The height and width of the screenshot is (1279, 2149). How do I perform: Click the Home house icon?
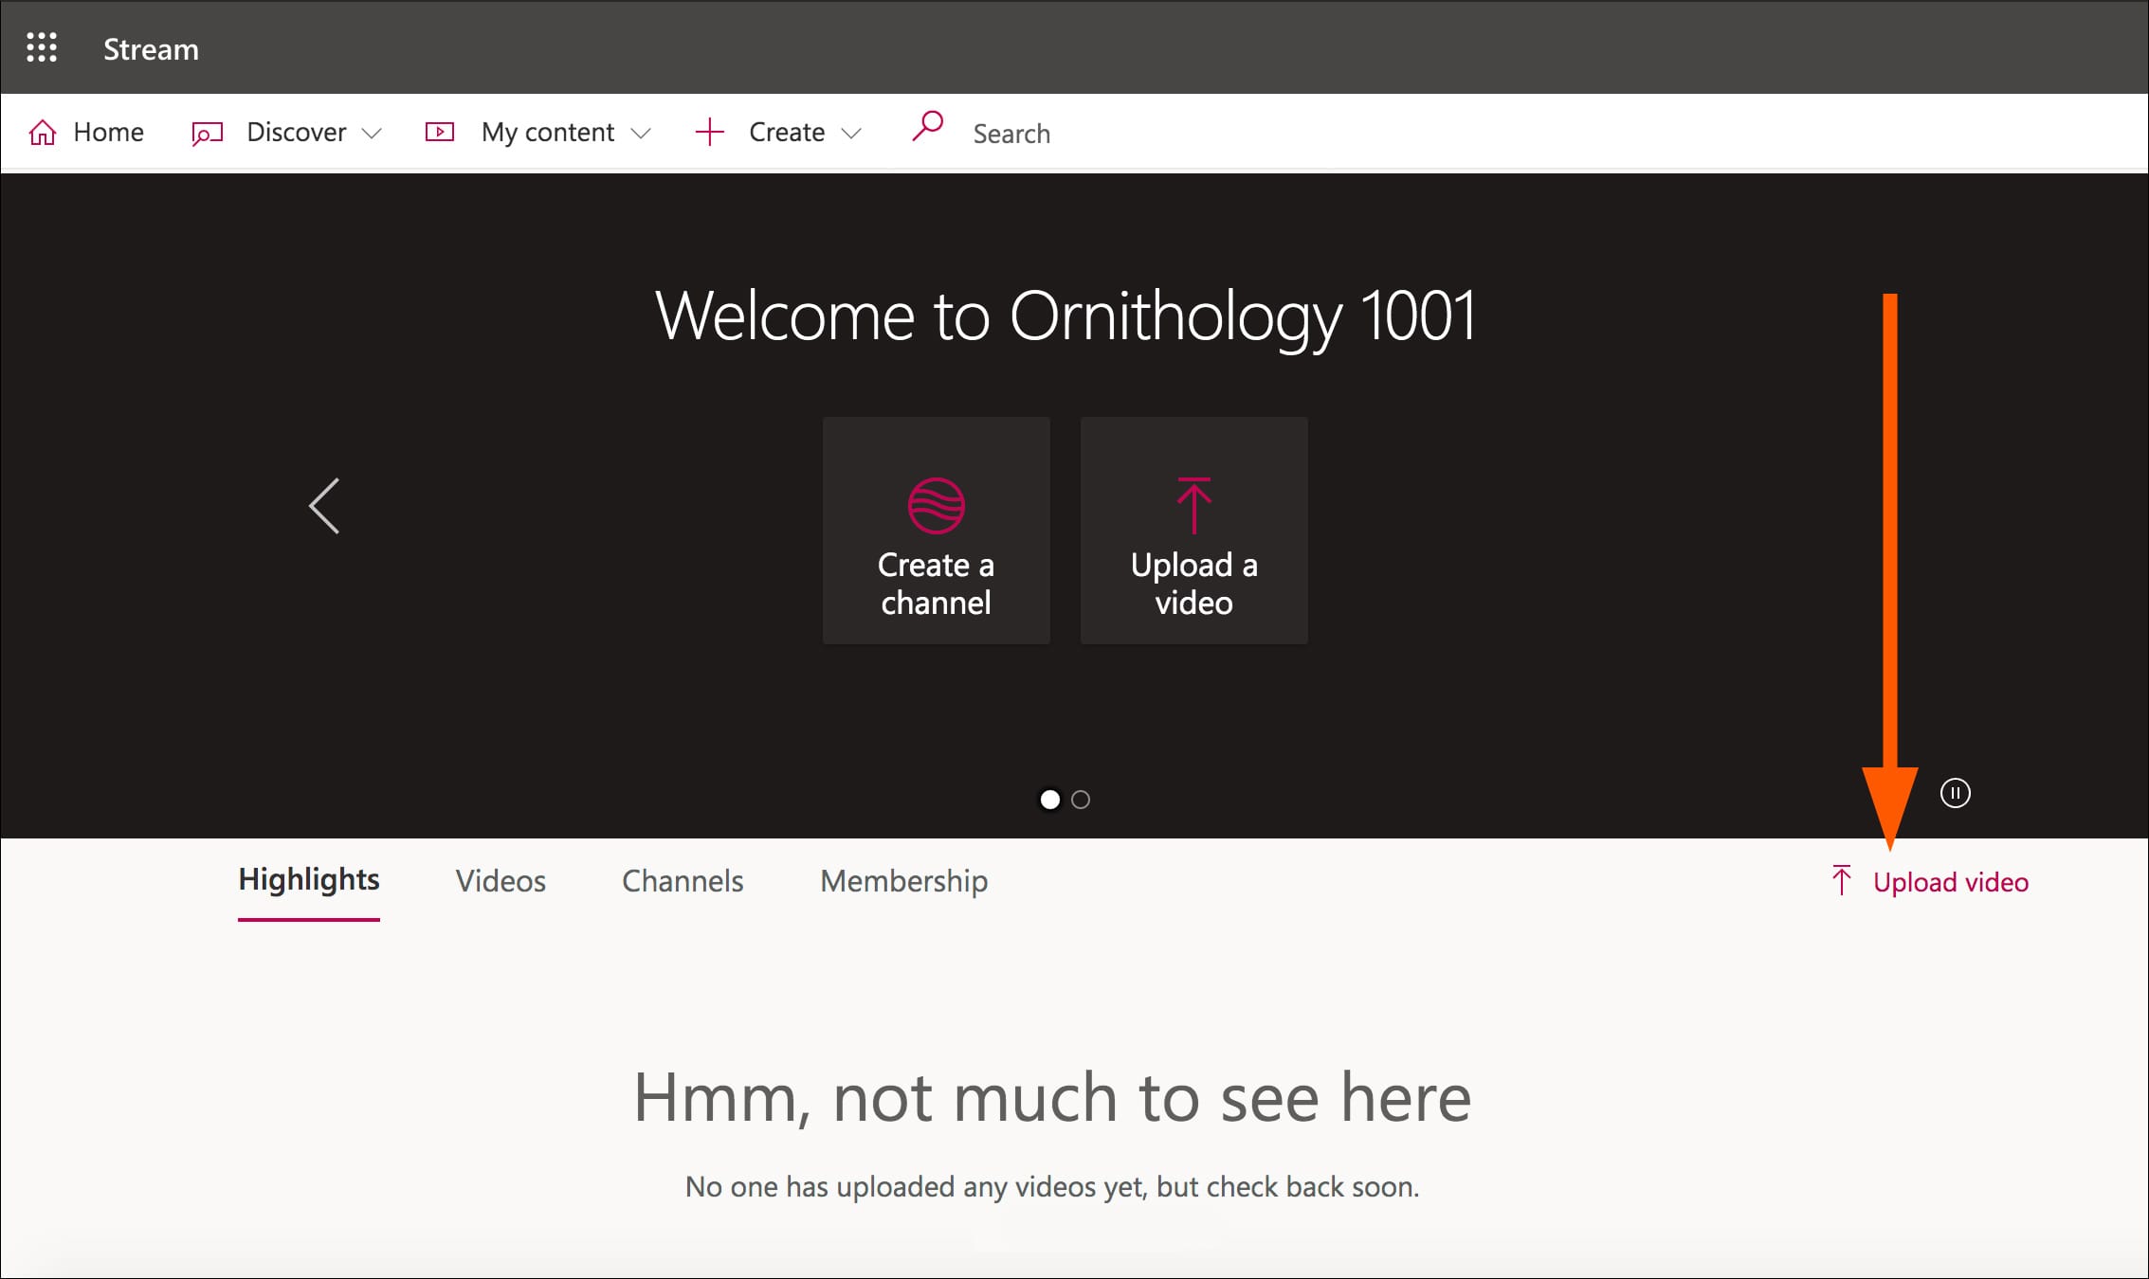(43, 132)
